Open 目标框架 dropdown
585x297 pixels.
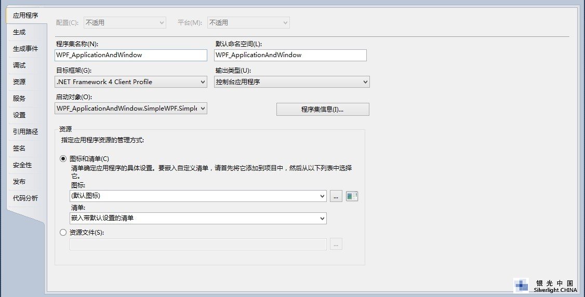[x=130, y=82]
